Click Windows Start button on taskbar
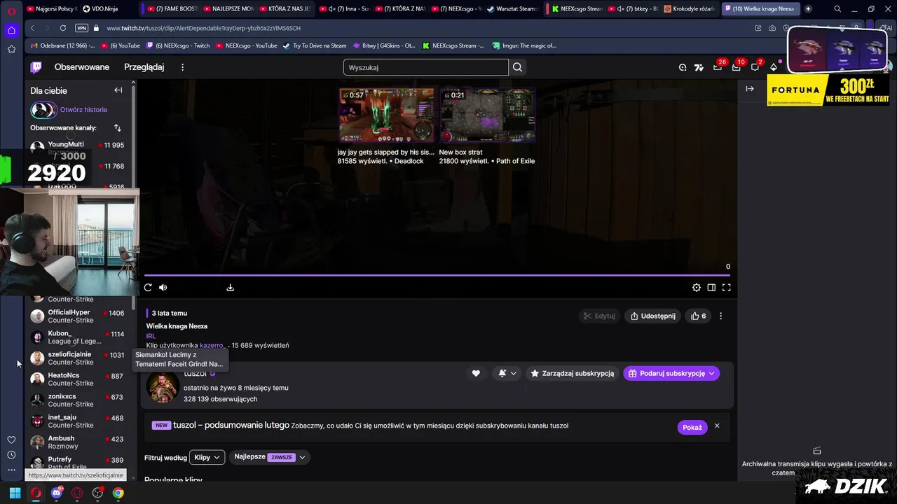The width and height of the screenshot is (897, 504). pyautogui.click(x=15, y=493)
